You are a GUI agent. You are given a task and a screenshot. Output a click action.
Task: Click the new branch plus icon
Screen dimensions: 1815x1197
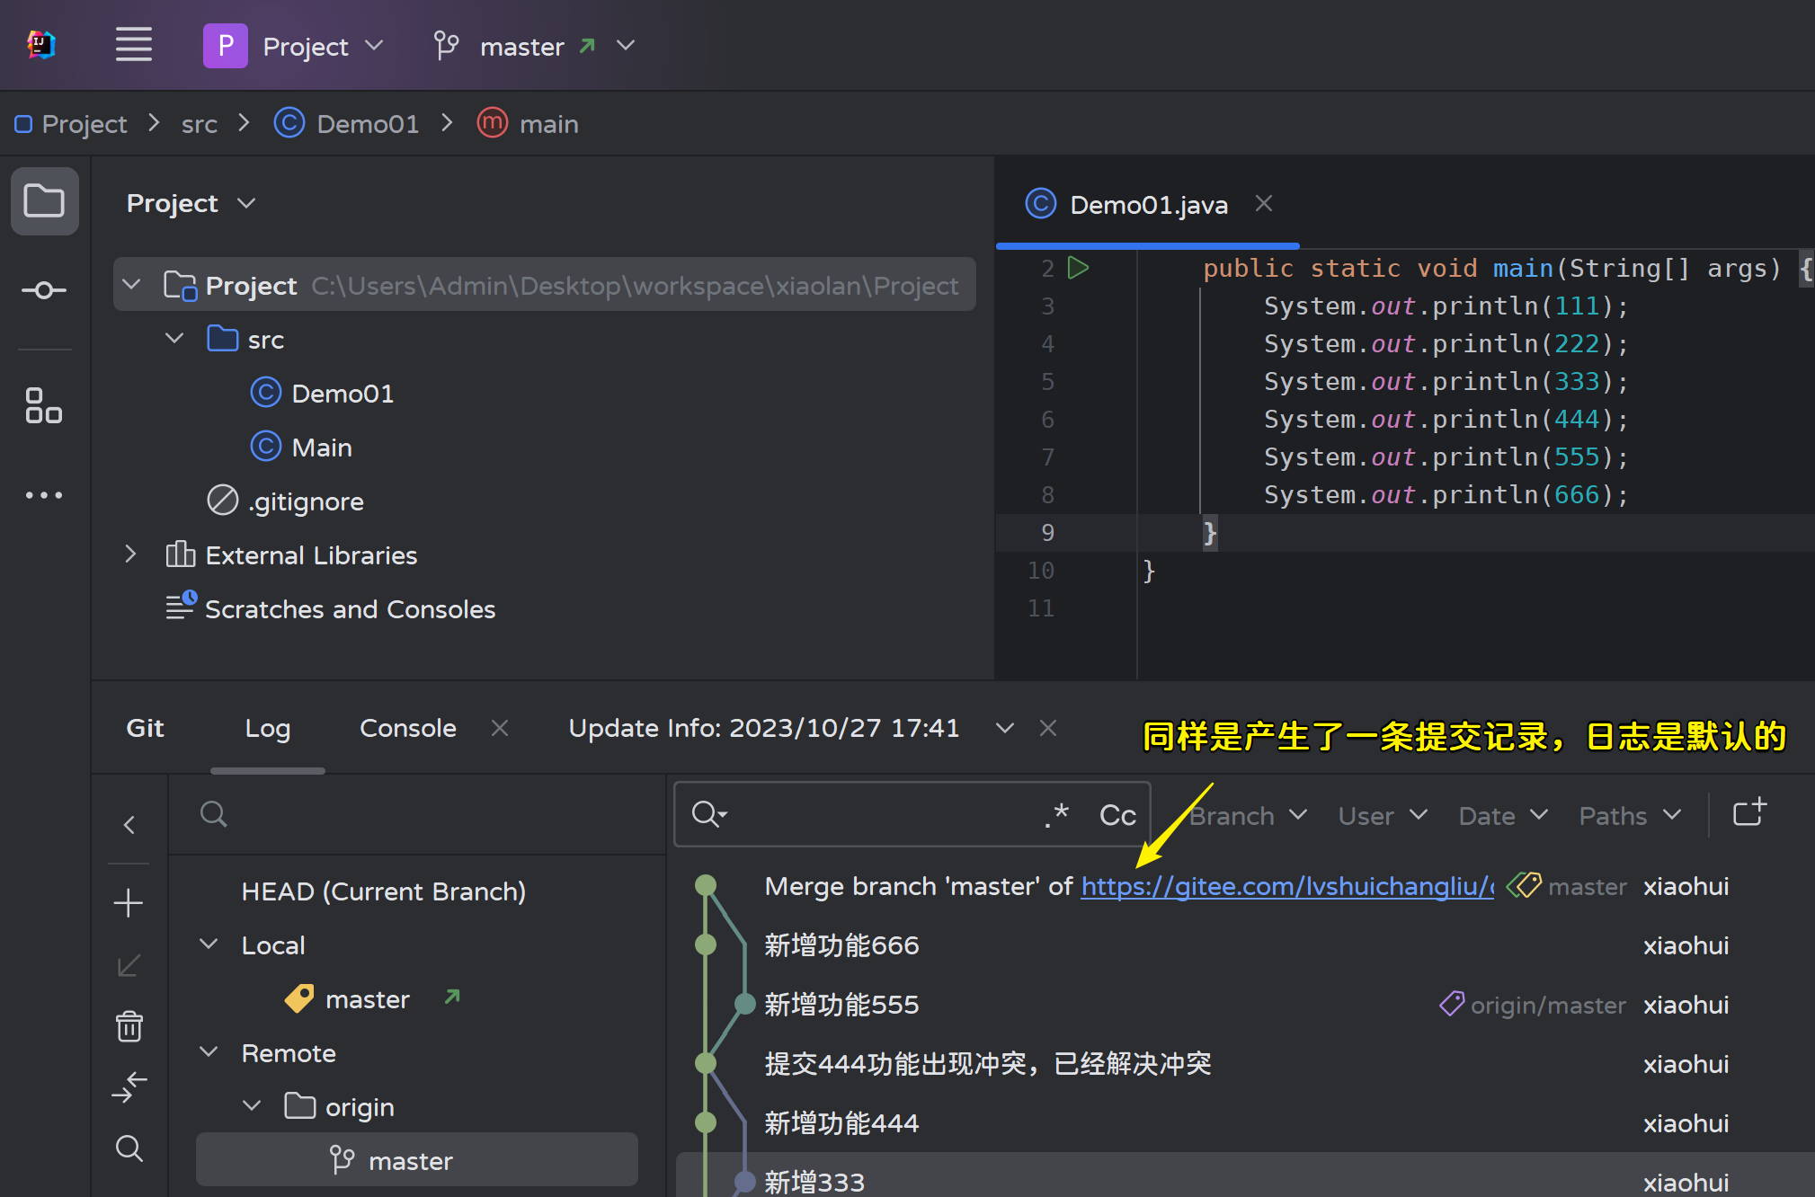[129, 903]
